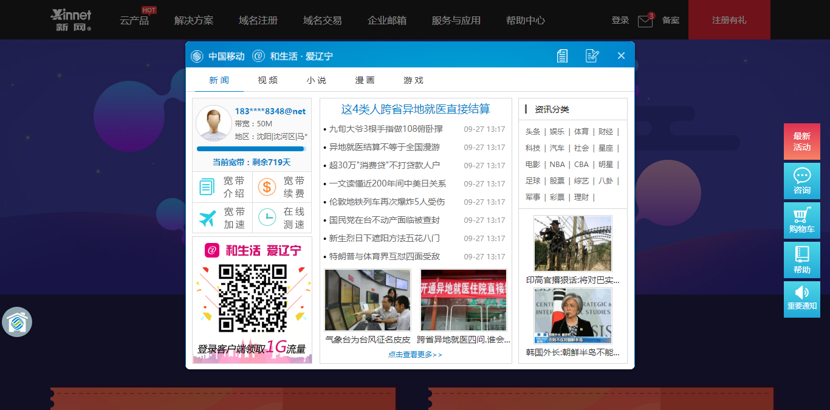Open 咨询 chat side button
830x410 pixels.
click(x=801, y=181)
